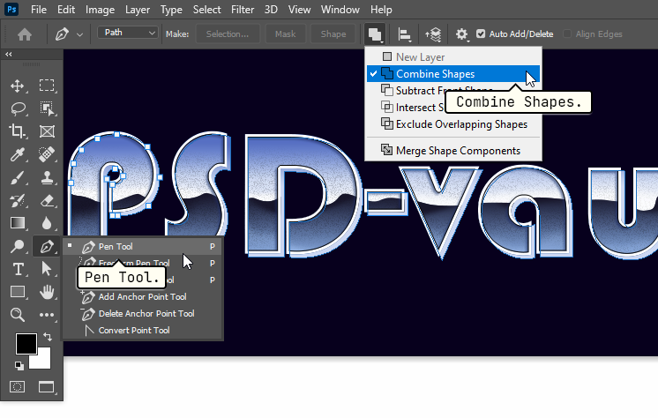Viewport: 658px width, 418px height.
Task: Choose Exclude Overlapping Shapes
Action: click(460, 124)
